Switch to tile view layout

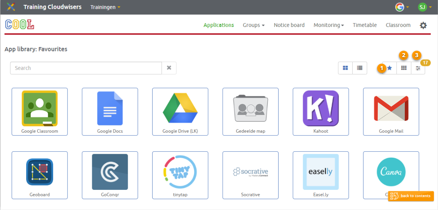(345, 68)
